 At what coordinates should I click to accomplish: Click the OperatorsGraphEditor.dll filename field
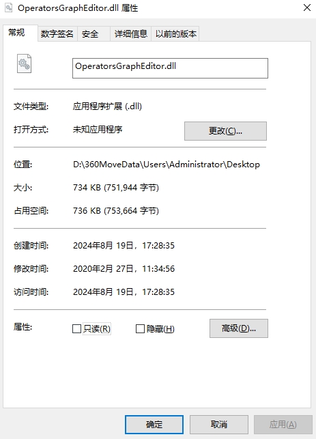point(170,68)
